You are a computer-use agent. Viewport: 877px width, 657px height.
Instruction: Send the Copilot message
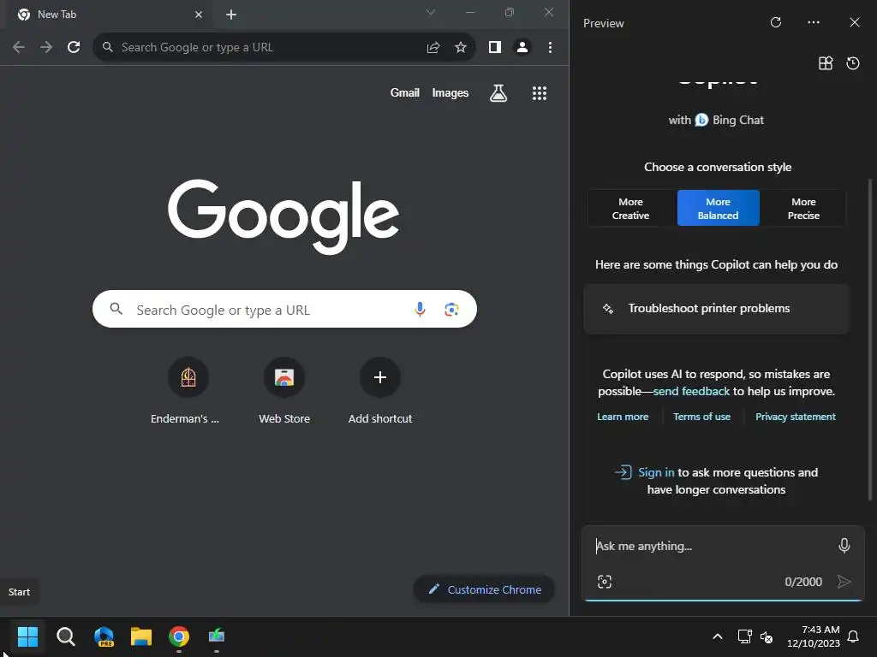coord(844,582)
